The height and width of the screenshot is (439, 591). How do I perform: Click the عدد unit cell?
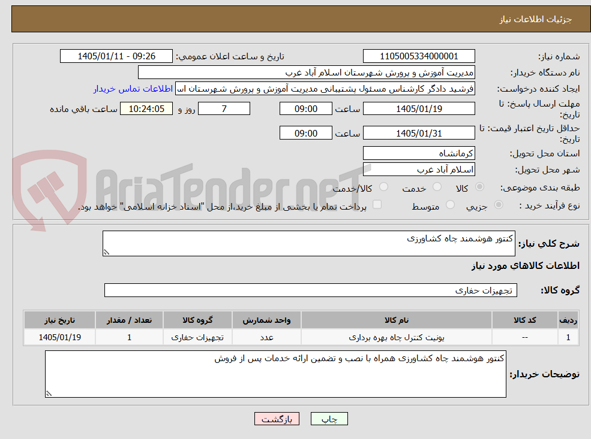click(266, 337)
